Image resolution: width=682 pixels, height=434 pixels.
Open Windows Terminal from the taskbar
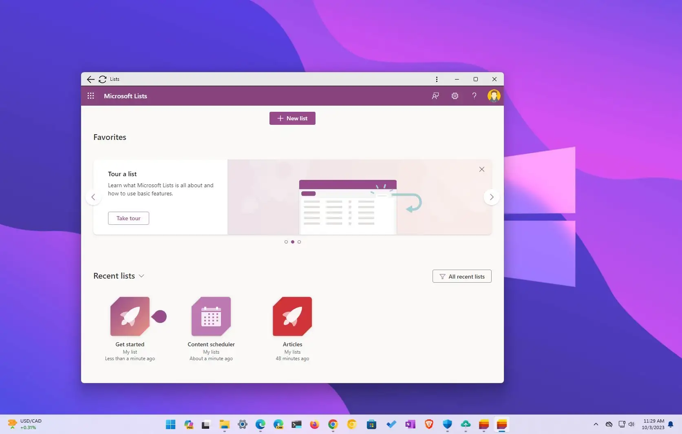(296, 425)
